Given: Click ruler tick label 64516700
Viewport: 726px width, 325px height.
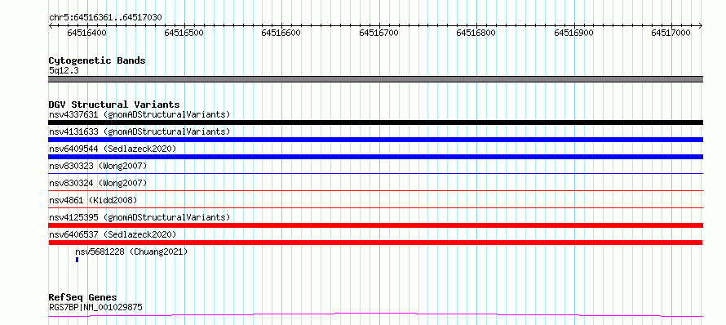Looking at the screenshot, I should pyautogui.click(x=378, y=33).
